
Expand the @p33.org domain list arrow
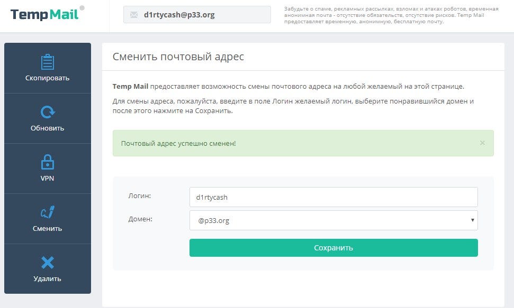pyautogui.click(x=473, y=220)
